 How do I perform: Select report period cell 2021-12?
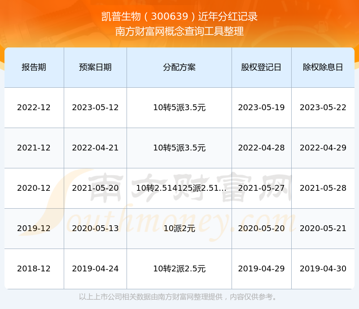coord(34,148)
